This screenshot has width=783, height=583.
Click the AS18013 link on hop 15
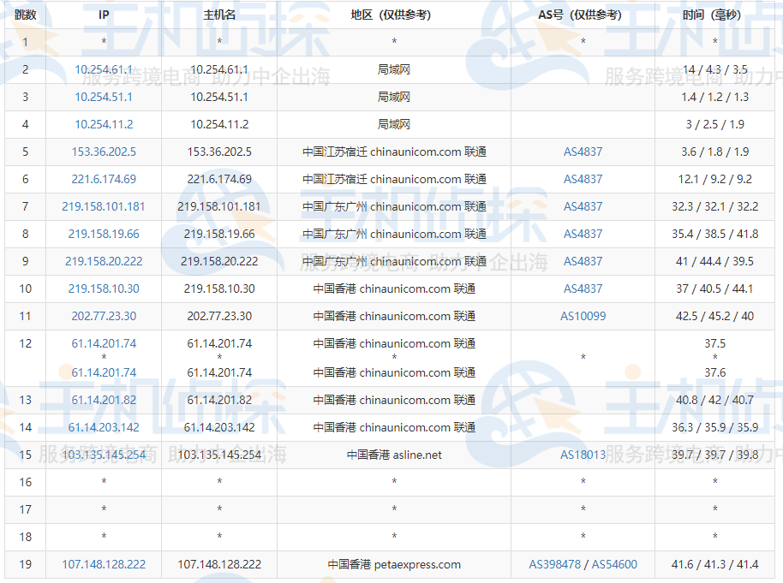point(583,455)
